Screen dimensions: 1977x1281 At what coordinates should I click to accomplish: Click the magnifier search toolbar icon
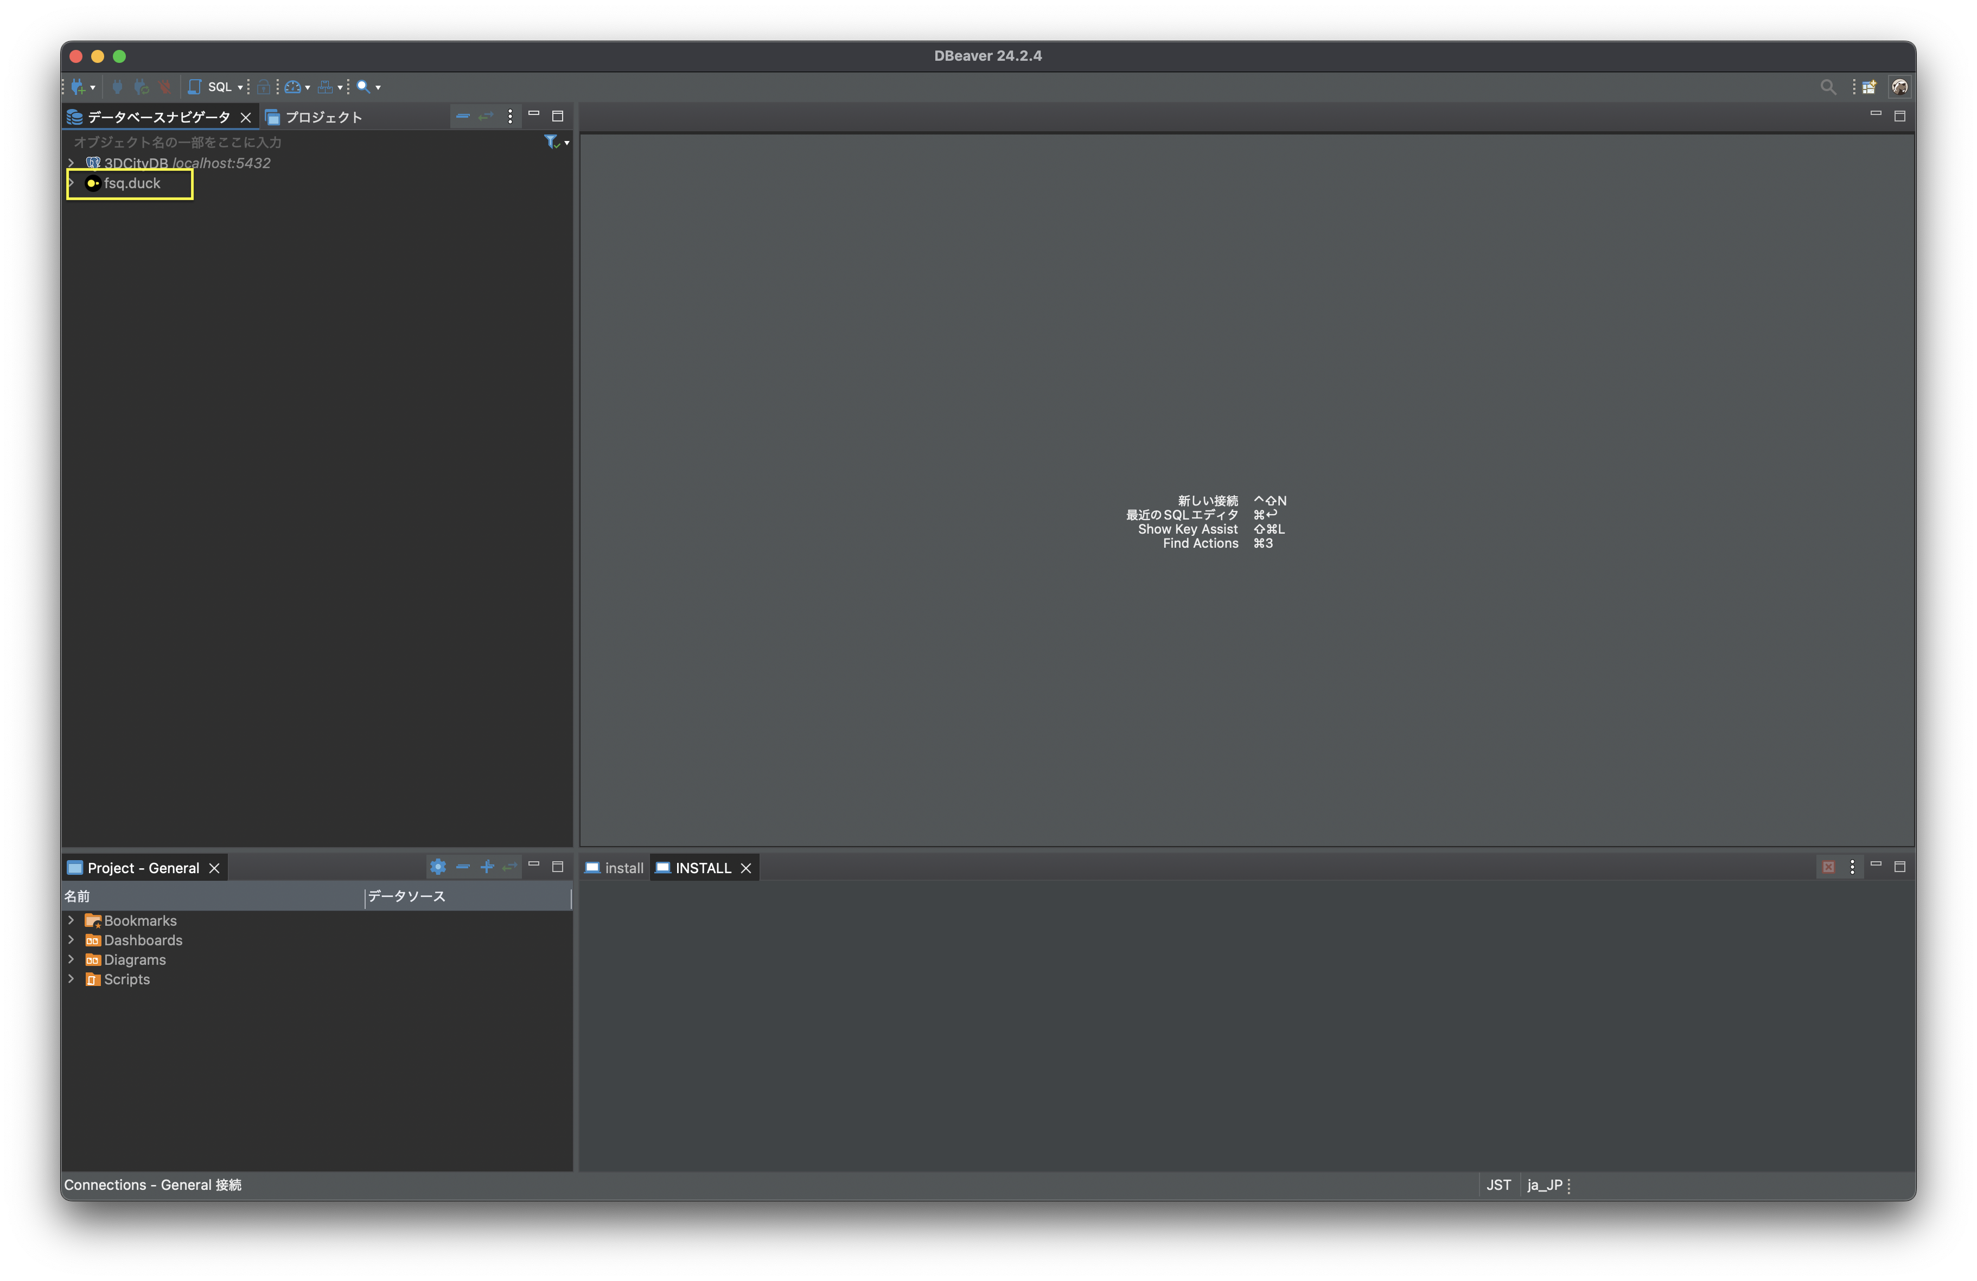click(363, 86)
